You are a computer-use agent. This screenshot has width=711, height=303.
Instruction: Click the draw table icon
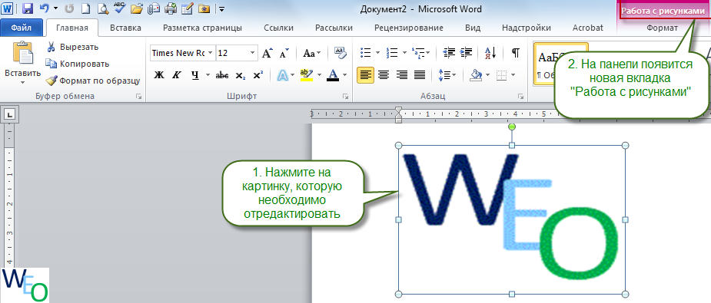coord(187,8)
